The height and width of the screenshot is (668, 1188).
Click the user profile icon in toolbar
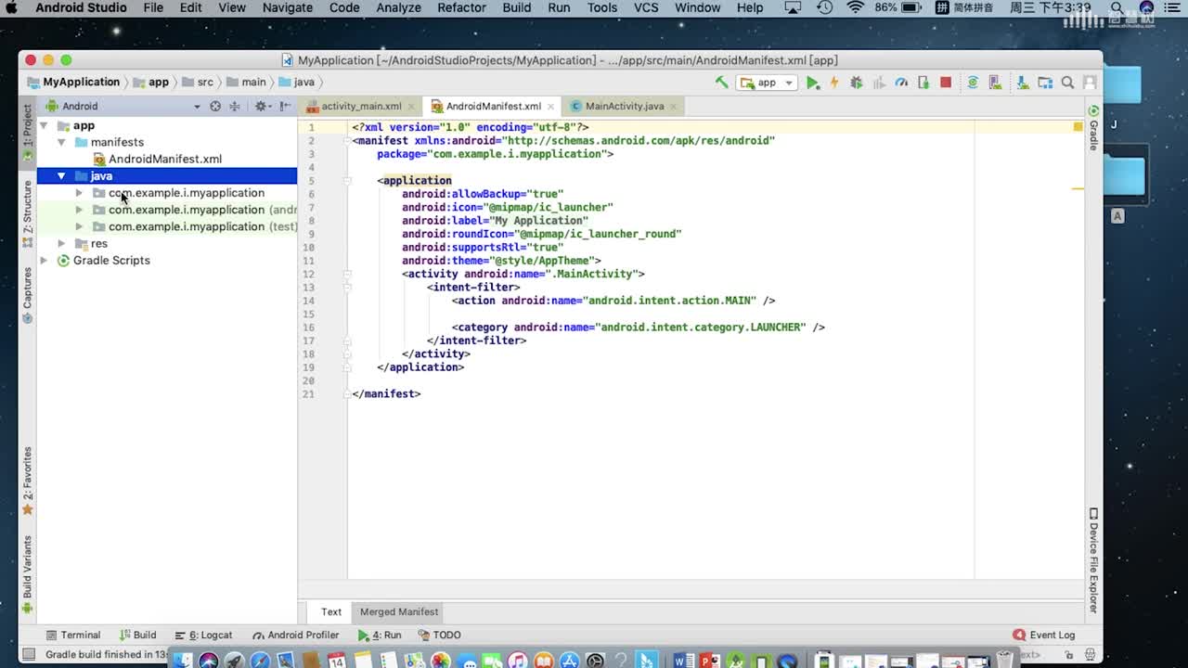click(x=1091, y=83)
